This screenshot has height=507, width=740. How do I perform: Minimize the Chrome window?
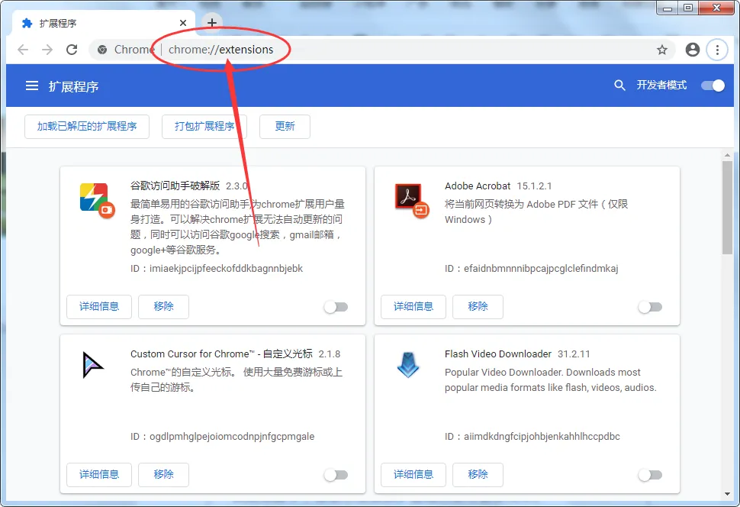(668, 8)
